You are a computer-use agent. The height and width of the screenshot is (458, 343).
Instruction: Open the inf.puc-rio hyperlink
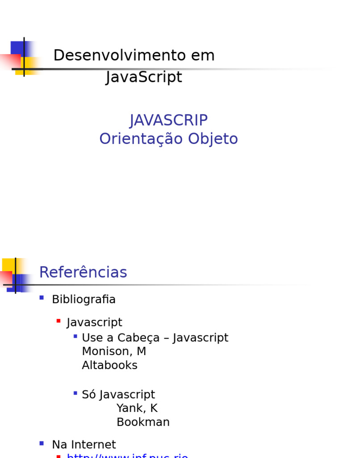127,456
